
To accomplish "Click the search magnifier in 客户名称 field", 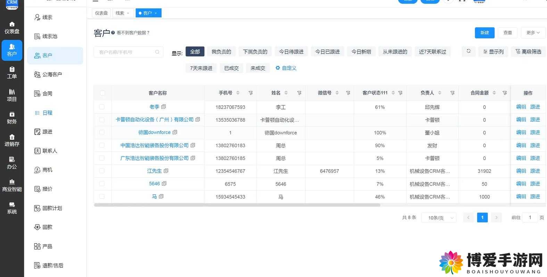I will (x=157, y=52).
